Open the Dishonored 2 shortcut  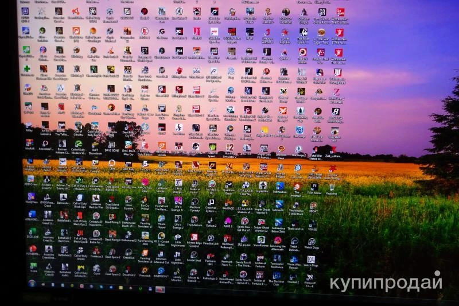[x=128, y=235]
